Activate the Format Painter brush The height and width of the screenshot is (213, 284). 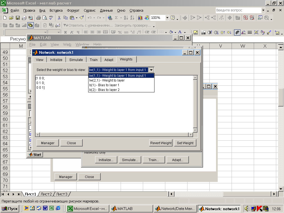[82, 18]
